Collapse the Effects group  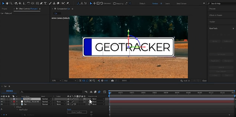click(15, 107)
